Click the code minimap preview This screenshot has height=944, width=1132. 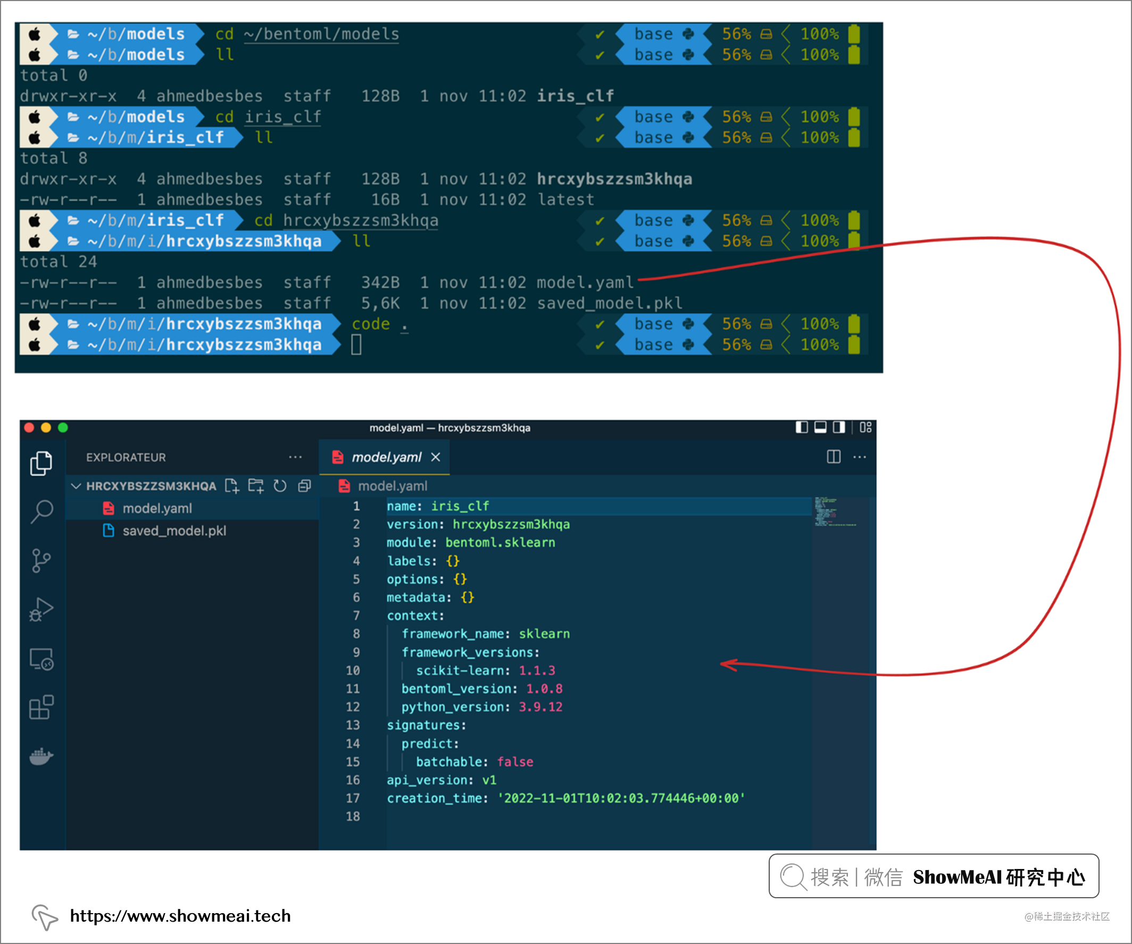[x=836, y=511]
